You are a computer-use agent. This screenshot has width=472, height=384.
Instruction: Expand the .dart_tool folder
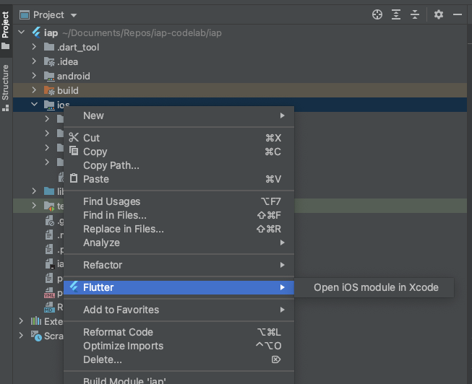[x=34, y=48]
